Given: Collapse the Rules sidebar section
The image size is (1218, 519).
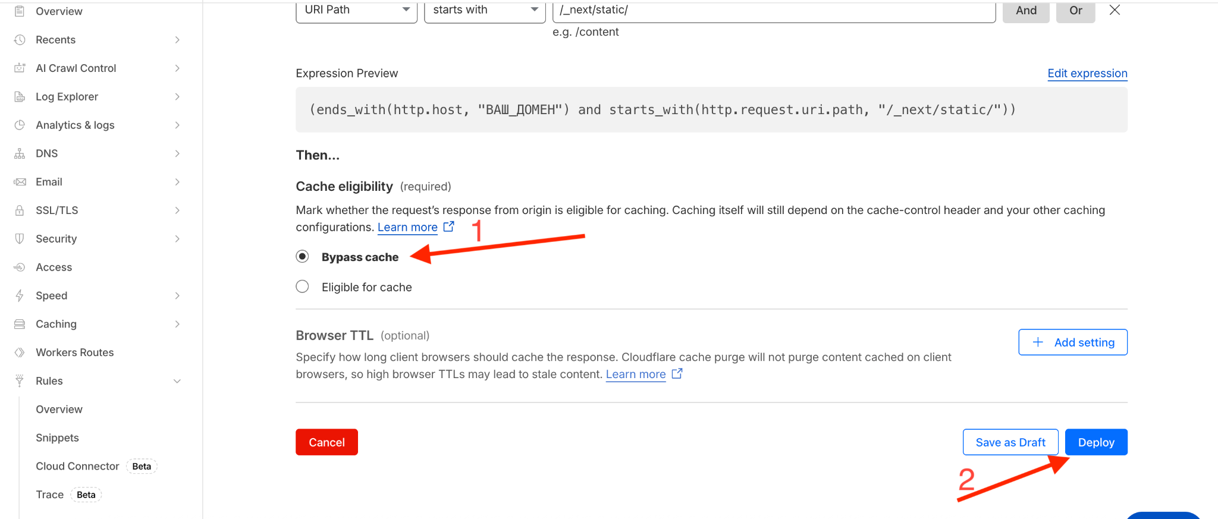Looking at the screenshot, I should coord(177,381).
